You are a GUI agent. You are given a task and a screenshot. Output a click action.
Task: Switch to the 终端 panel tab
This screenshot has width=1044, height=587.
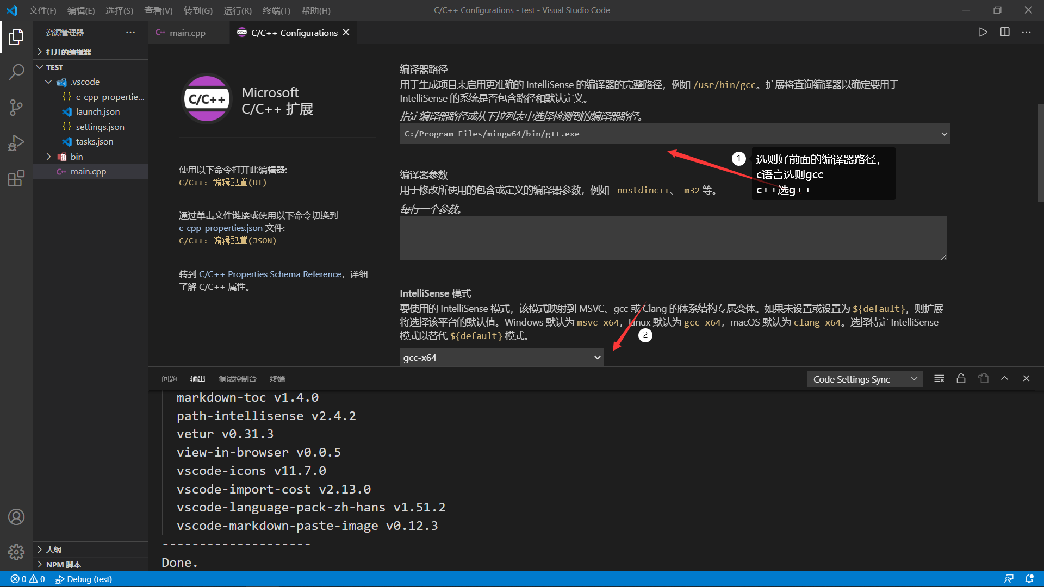pos(277,379)
